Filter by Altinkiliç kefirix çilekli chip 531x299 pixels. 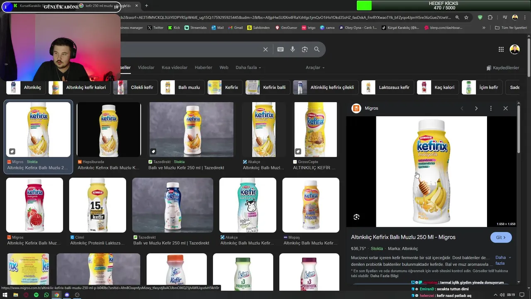[326, 88]
